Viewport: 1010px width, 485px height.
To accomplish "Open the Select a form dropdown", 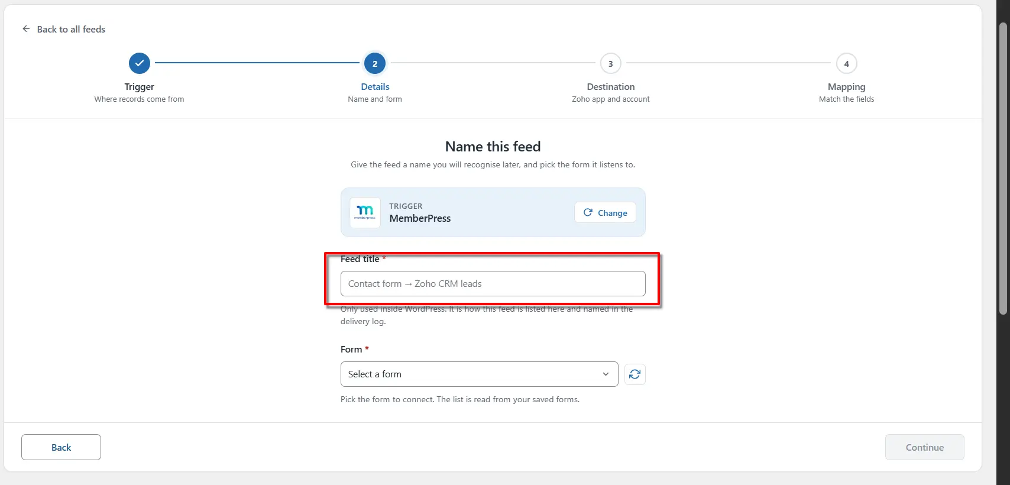I will (x=480, y=374).
